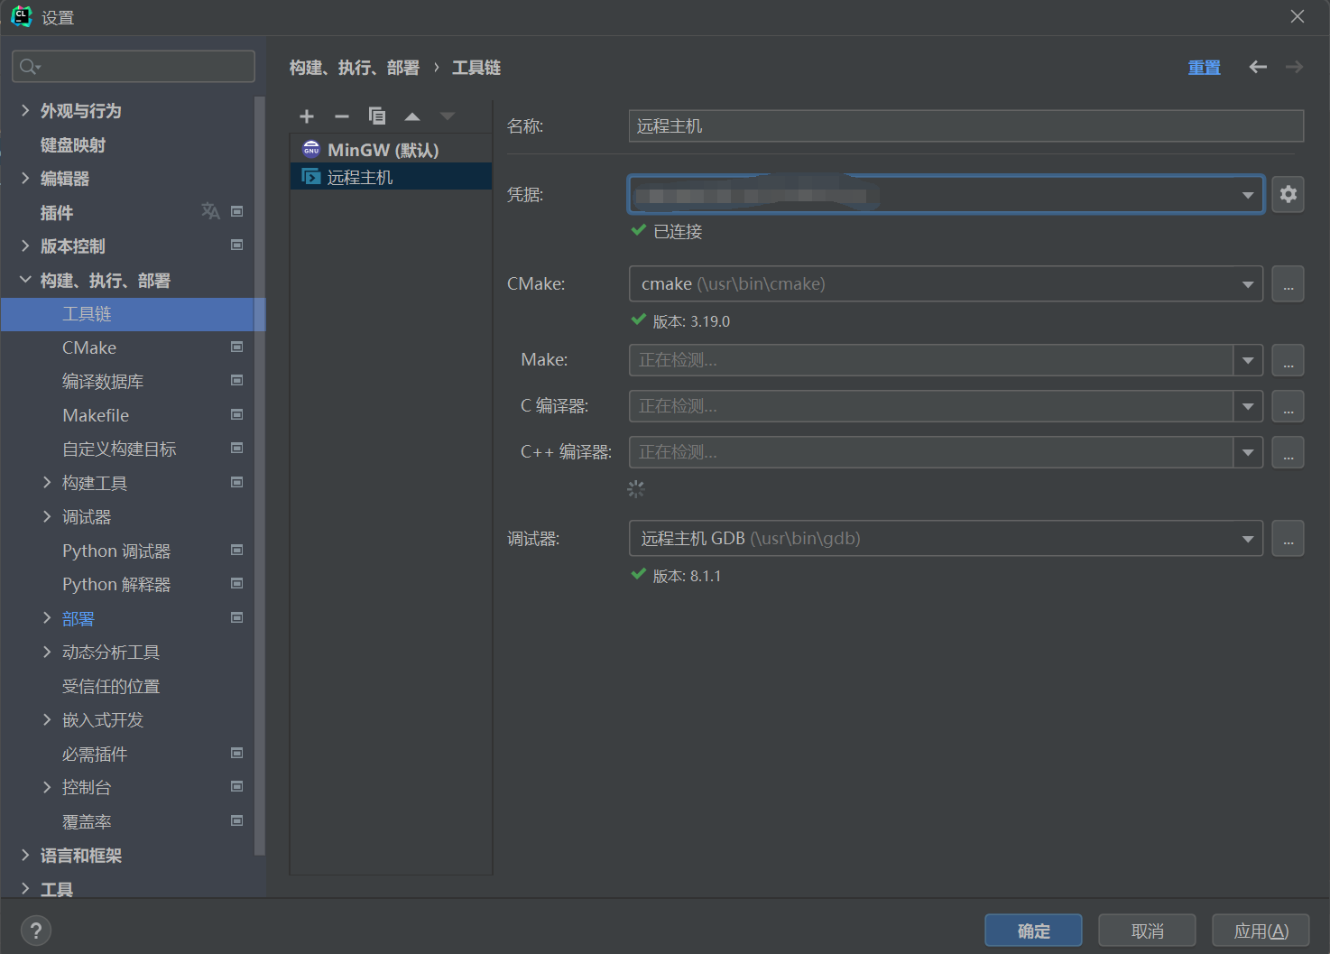Viewport: 1330px width, 954px height.
Task: Open Python 调试器 settings page
Action: coord(116,551)
